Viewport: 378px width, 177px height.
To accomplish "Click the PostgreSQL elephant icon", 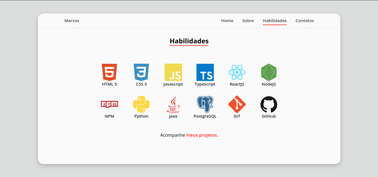I will point(205,104).
